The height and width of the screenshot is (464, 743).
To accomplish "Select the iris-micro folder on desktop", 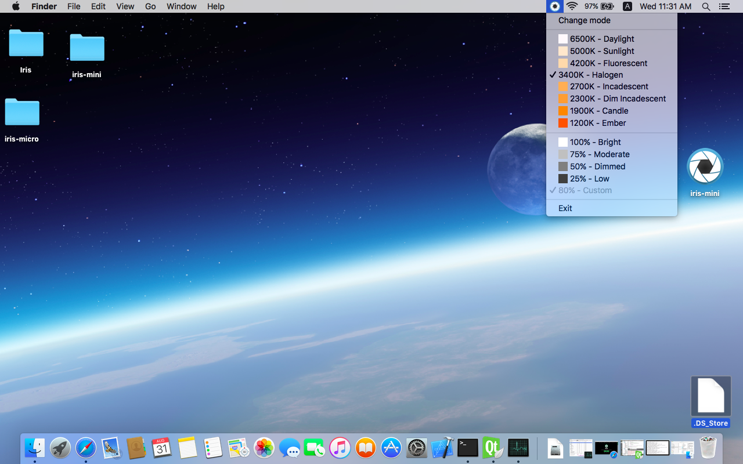I will click(x=22, y=112).
